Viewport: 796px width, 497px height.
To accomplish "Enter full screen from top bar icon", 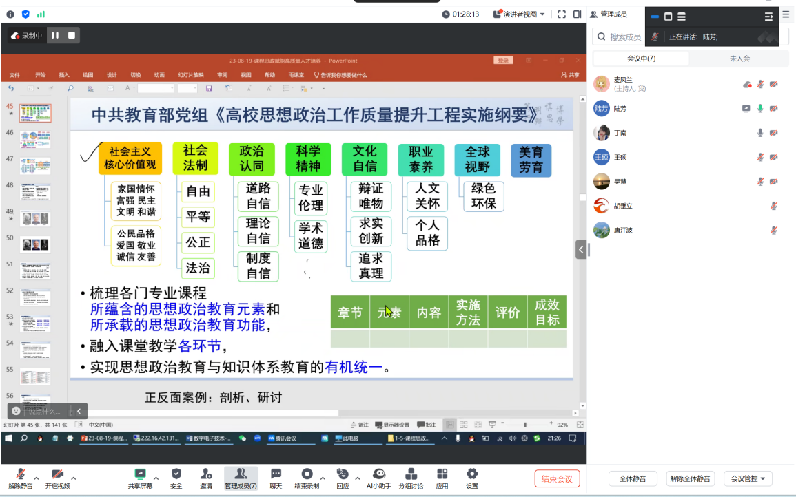I will [x=561, y=14].
